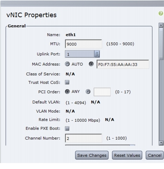
Task: Click the MTU input field
Action: (83, 44)
